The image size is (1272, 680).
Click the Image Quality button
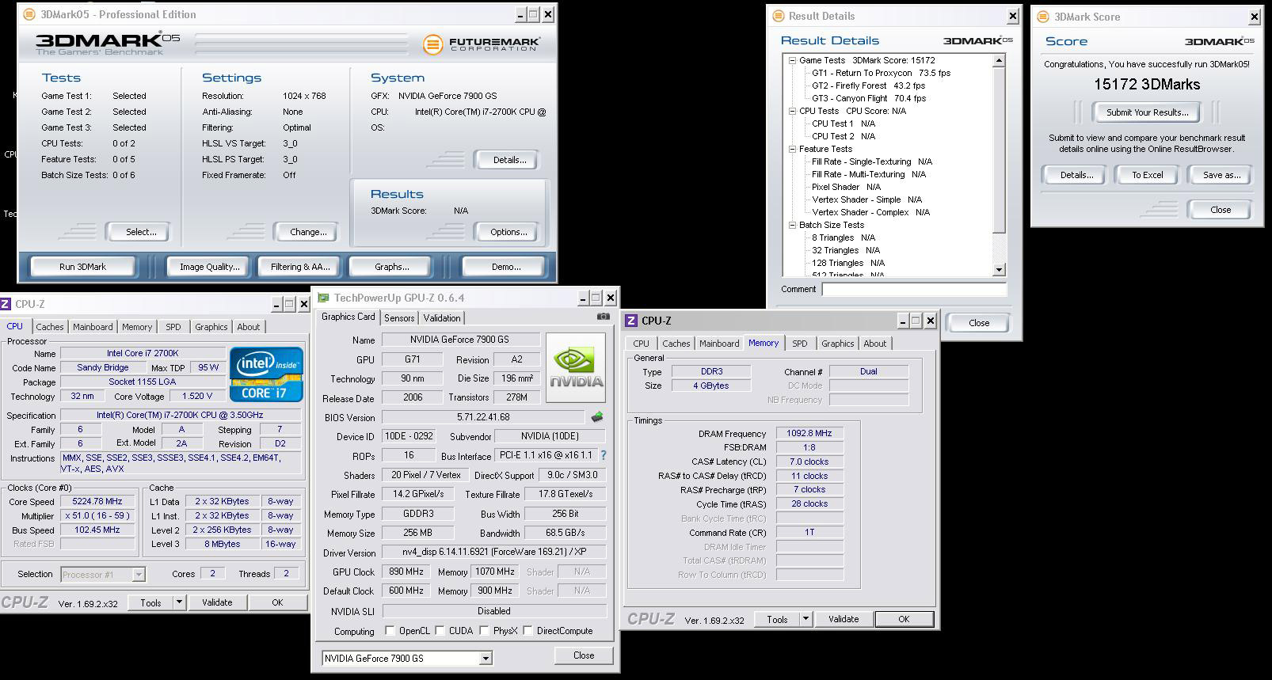[209, 267]
